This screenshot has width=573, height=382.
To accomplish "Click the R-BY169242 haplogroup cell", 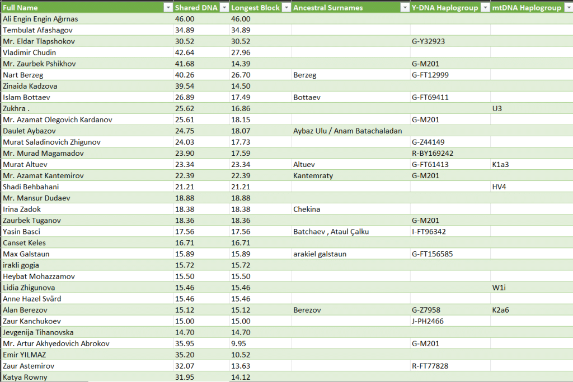I will [432, 153].
